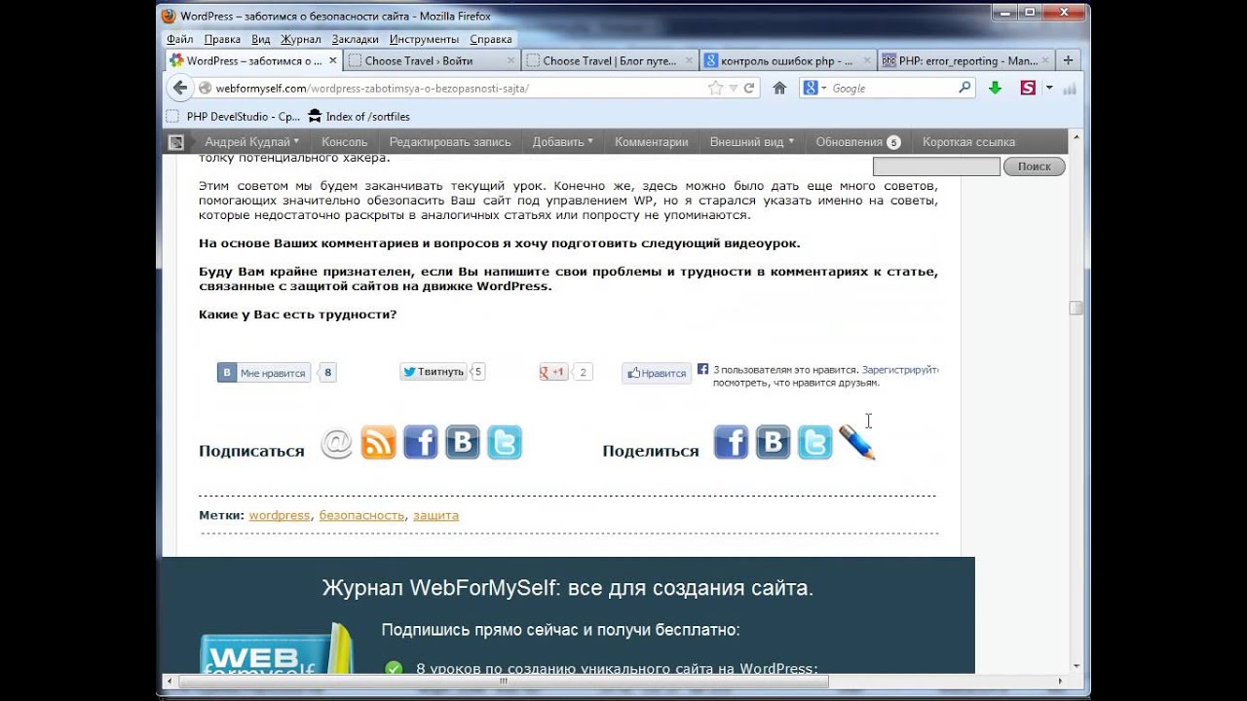Viewport: 1247px width, 701px height.
Task: Open Обновления in admin bar
Action: tap(858, 142)
